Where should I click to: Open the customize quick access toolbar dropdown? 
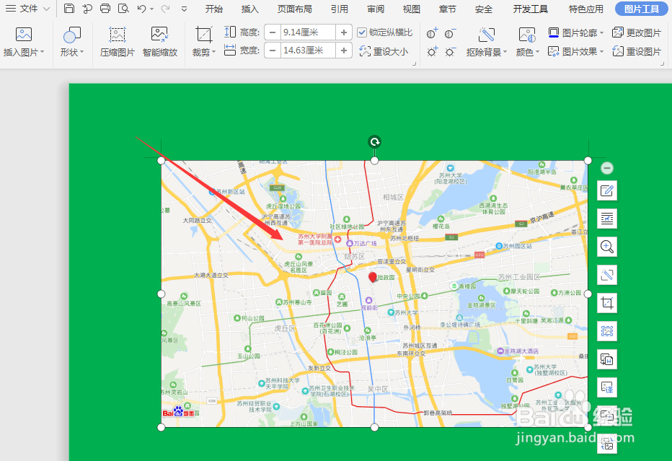point(185,9)
